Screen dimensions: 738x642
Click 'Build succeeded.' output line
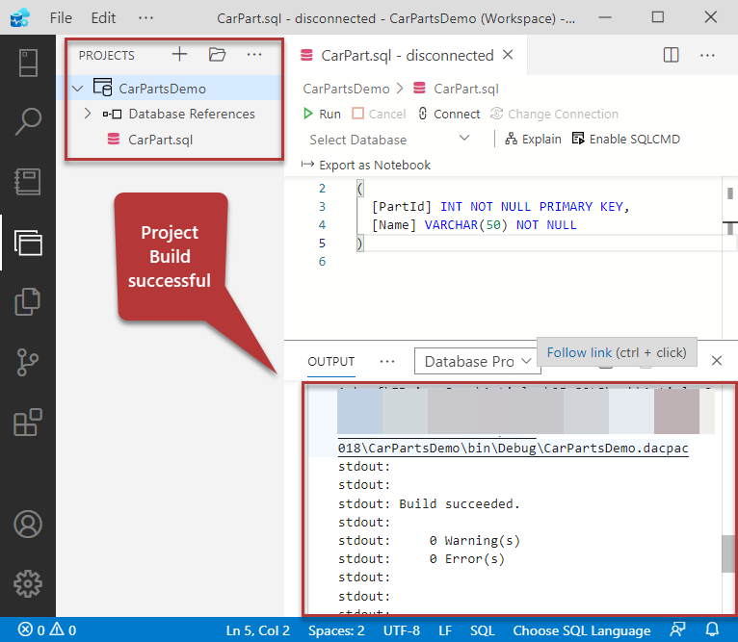(x=429, y=503)
